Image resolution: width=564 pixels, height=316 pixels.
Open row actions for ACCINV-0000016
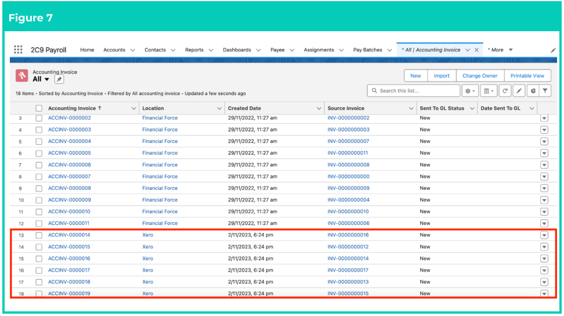[544, 259]
